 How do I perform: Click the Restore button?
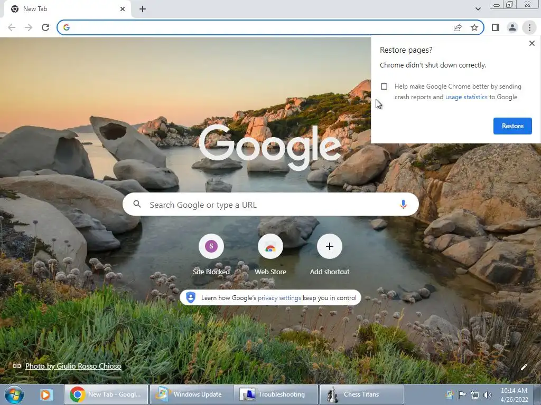[512, 126]
